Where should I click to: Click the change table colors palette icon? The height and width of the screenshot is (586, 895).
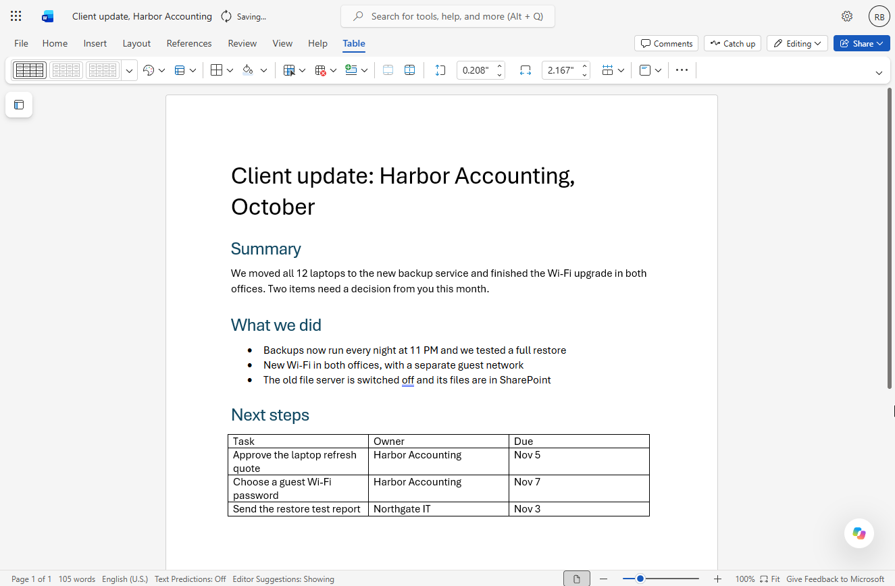149,70
